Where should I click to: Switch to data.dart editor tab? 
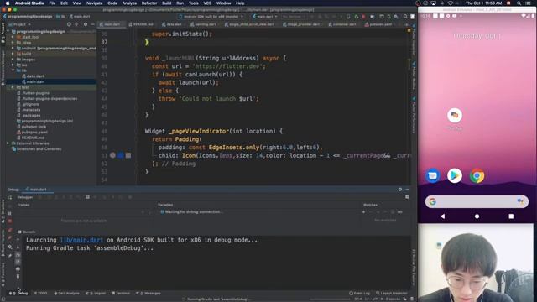tap(172, 24)
